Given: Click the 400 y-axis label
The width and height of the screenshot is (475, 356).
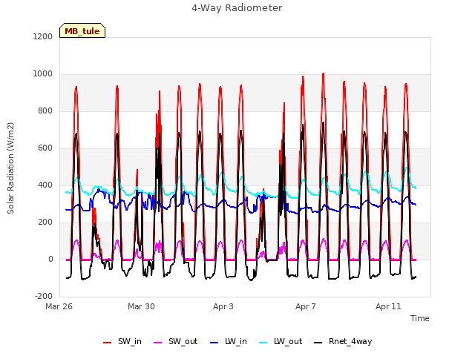Looking at the screenshot, I should (x=45, y=185).
